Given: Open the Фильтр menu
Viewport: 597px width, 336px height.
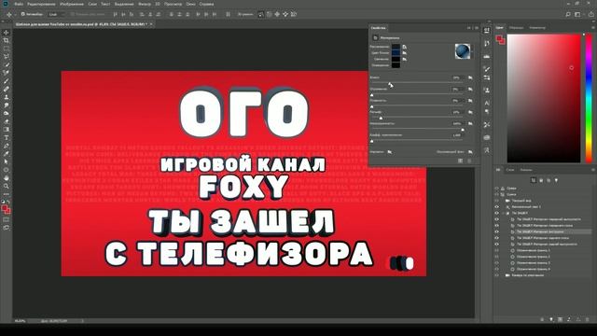Looking at the screenshot, I should pyautogui.click(x=145, y=4).
